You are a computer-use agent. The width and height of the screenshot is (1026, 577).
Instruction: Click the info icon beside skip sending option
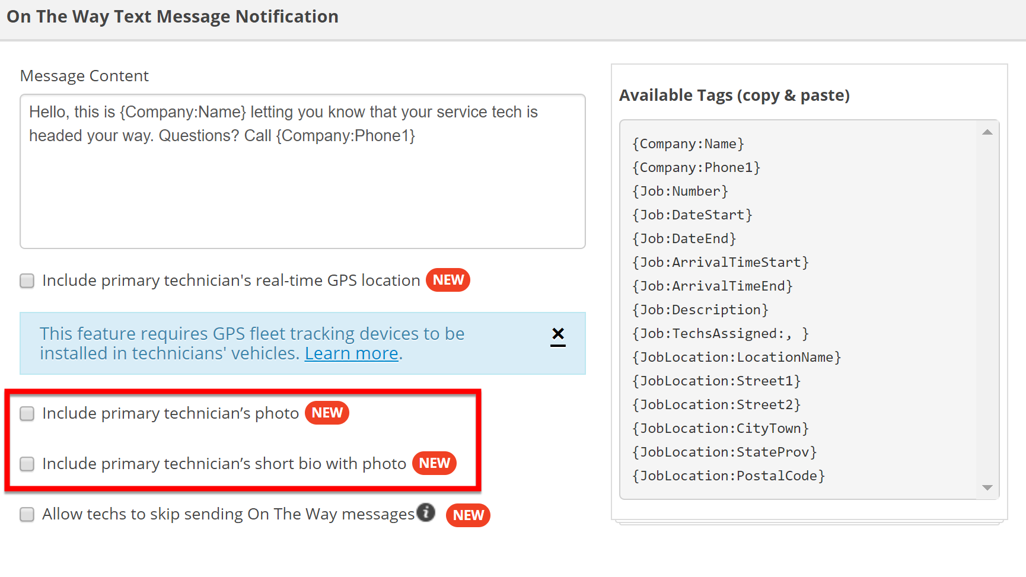point(425,512)
